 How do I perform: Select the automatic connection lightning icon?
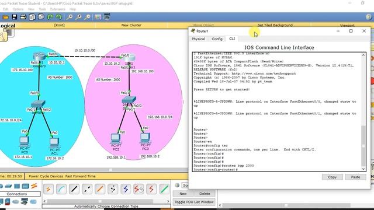point(49,189)
